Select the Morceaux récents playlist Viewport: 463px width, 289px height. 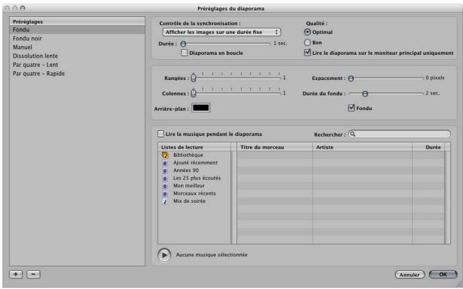pos(194,193)
